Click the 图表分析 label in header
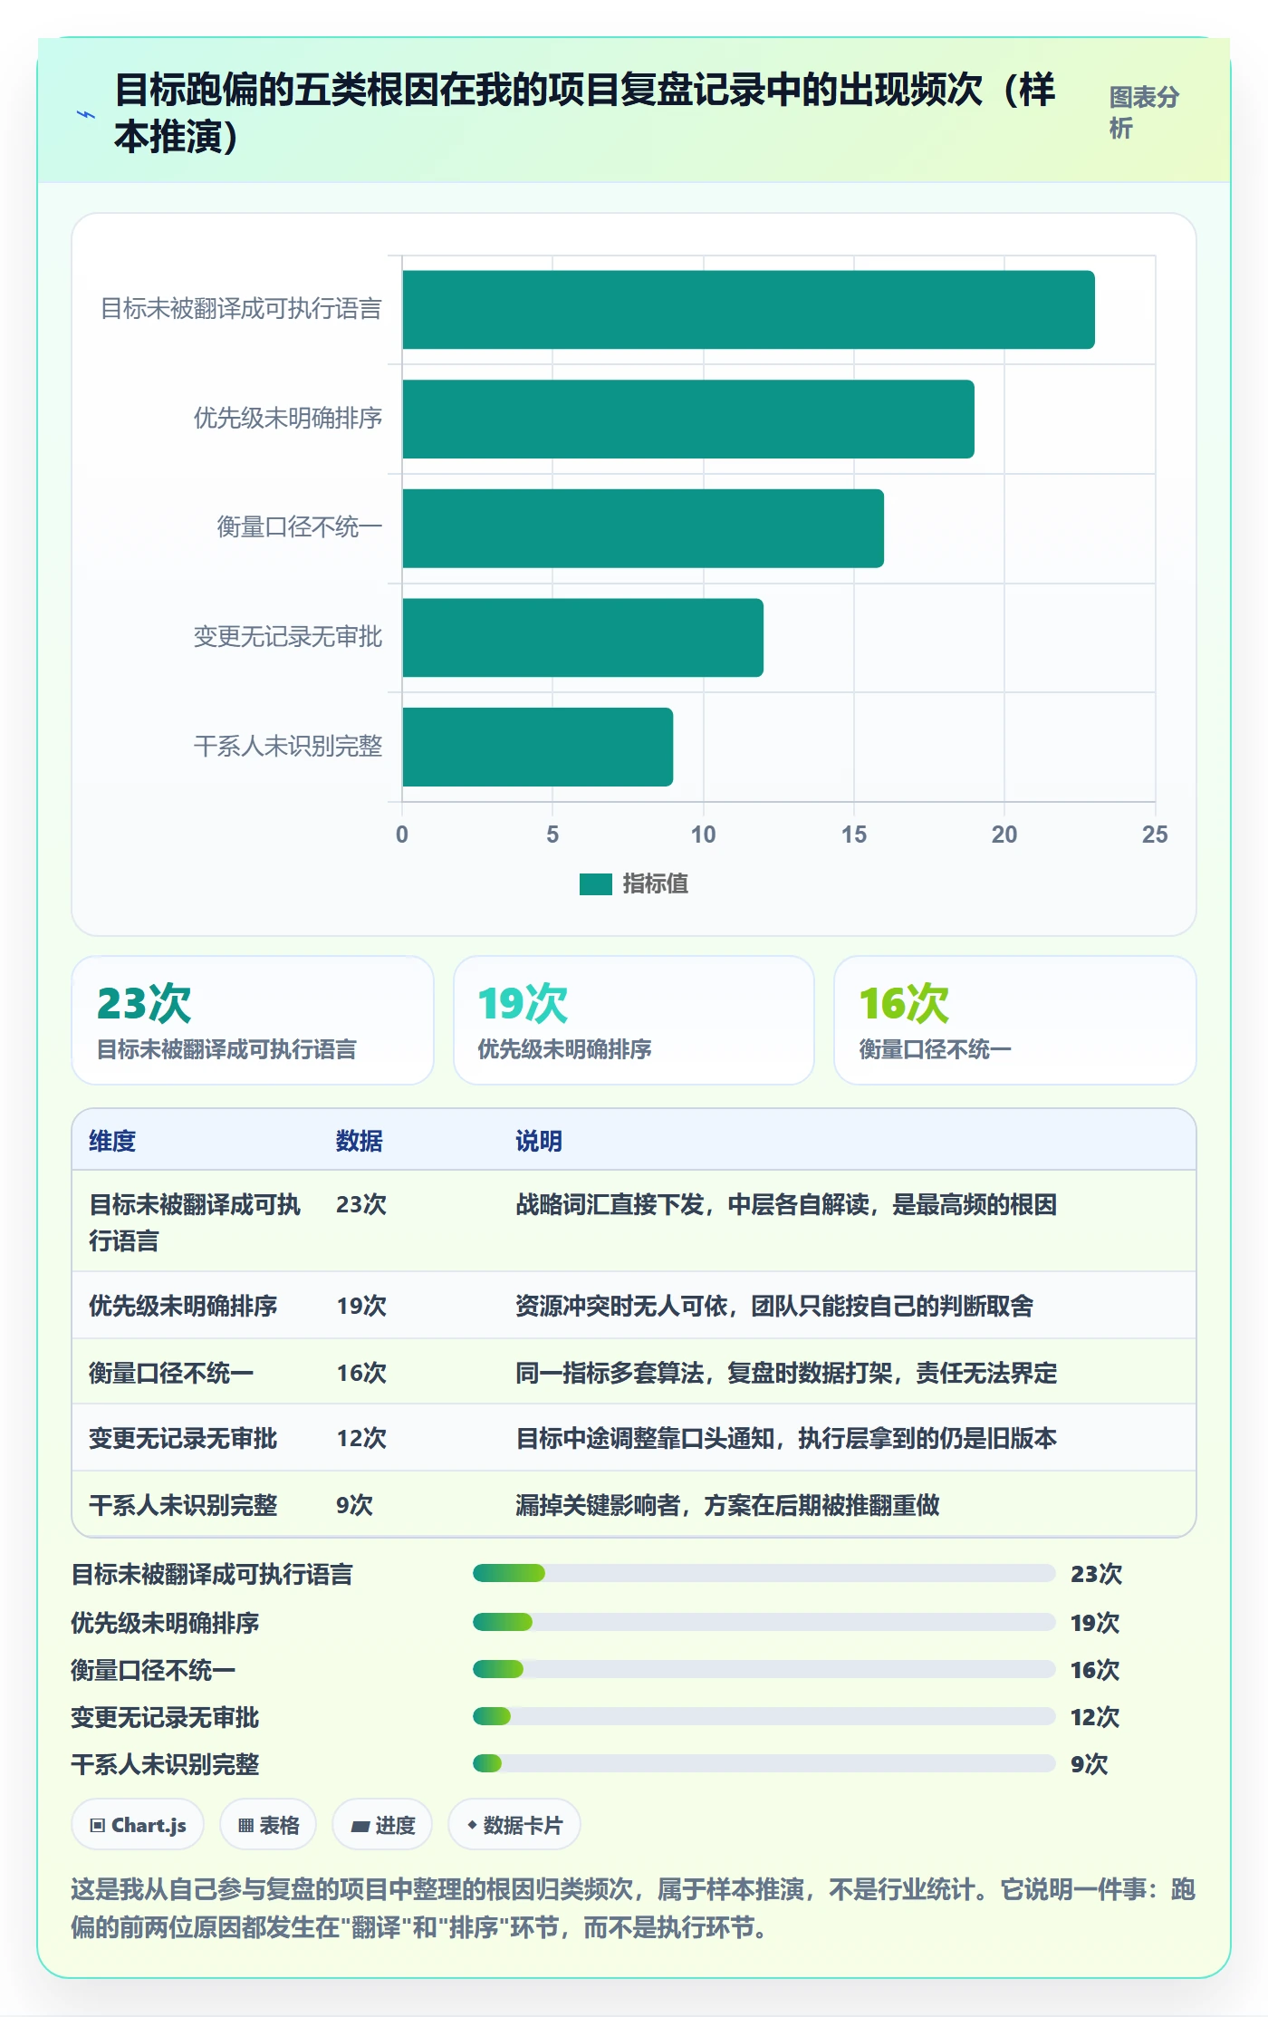The height and width of the screenshot is (2017, 1268). (x=1144, y=112)
